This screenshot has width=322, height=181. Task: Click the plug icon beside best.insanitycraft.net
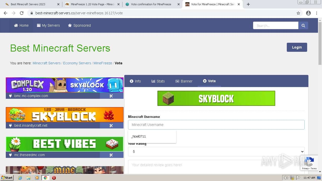[10, 125]
